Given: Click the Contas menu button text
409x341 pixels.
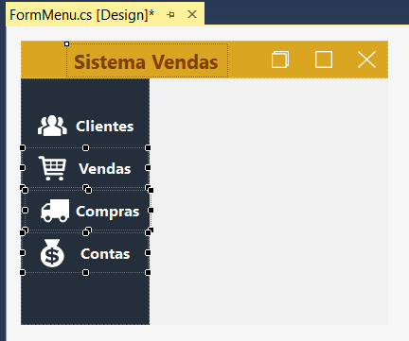Looking at the screenshot, I should pos(105,254).
